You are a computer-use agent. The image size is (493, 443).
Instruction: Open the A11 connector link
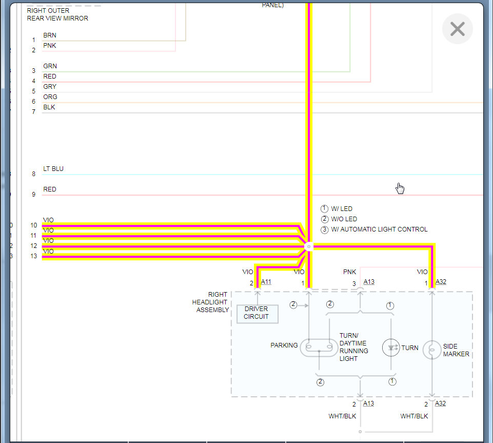pos(266,282)
